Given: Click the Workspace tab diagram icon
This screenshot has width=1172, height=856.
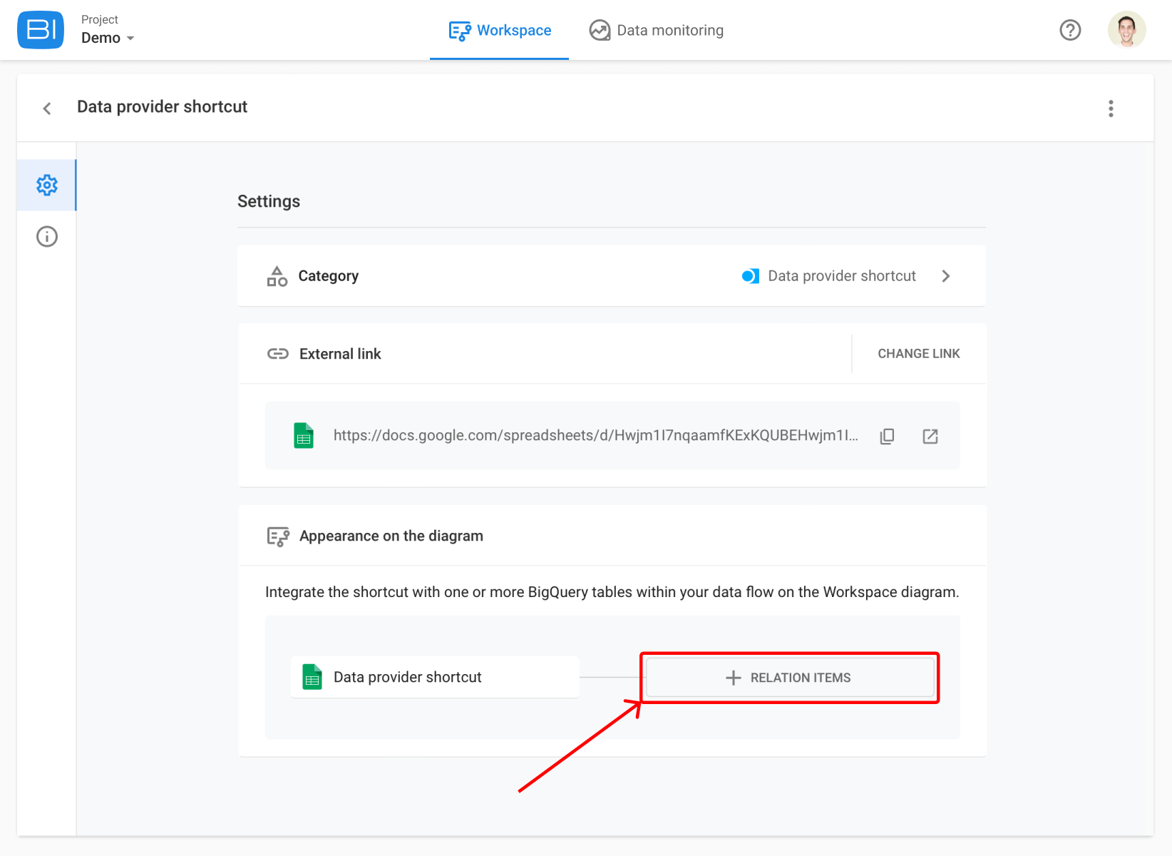Looking at the screenshot, I should tap(460, 31).
